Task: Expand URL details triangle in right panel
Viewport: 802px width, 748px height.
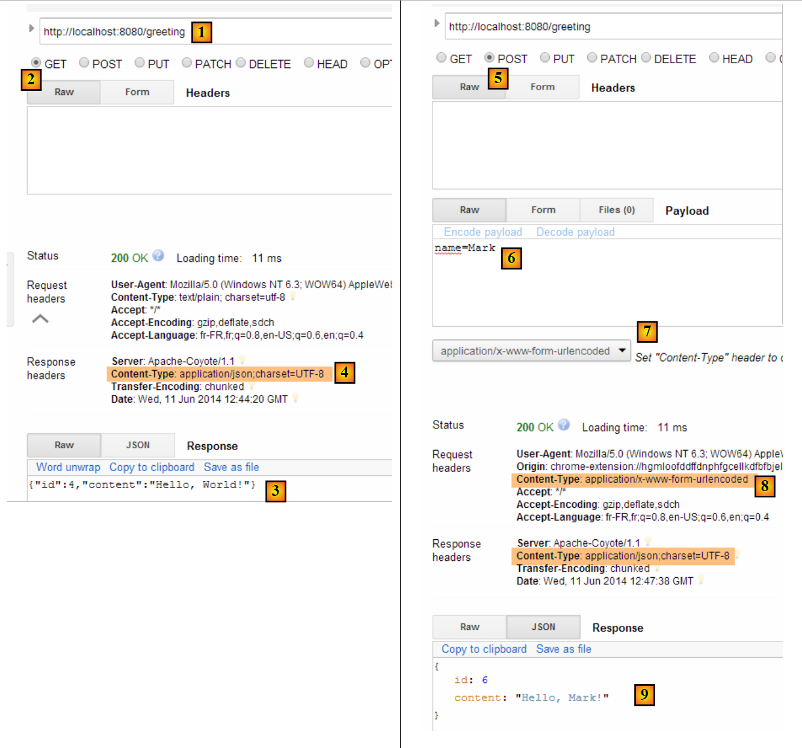Action: 437,23
